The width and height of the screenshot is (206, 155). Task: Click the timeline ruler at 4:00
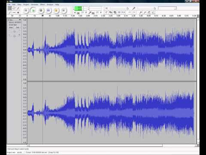point(149,16)
